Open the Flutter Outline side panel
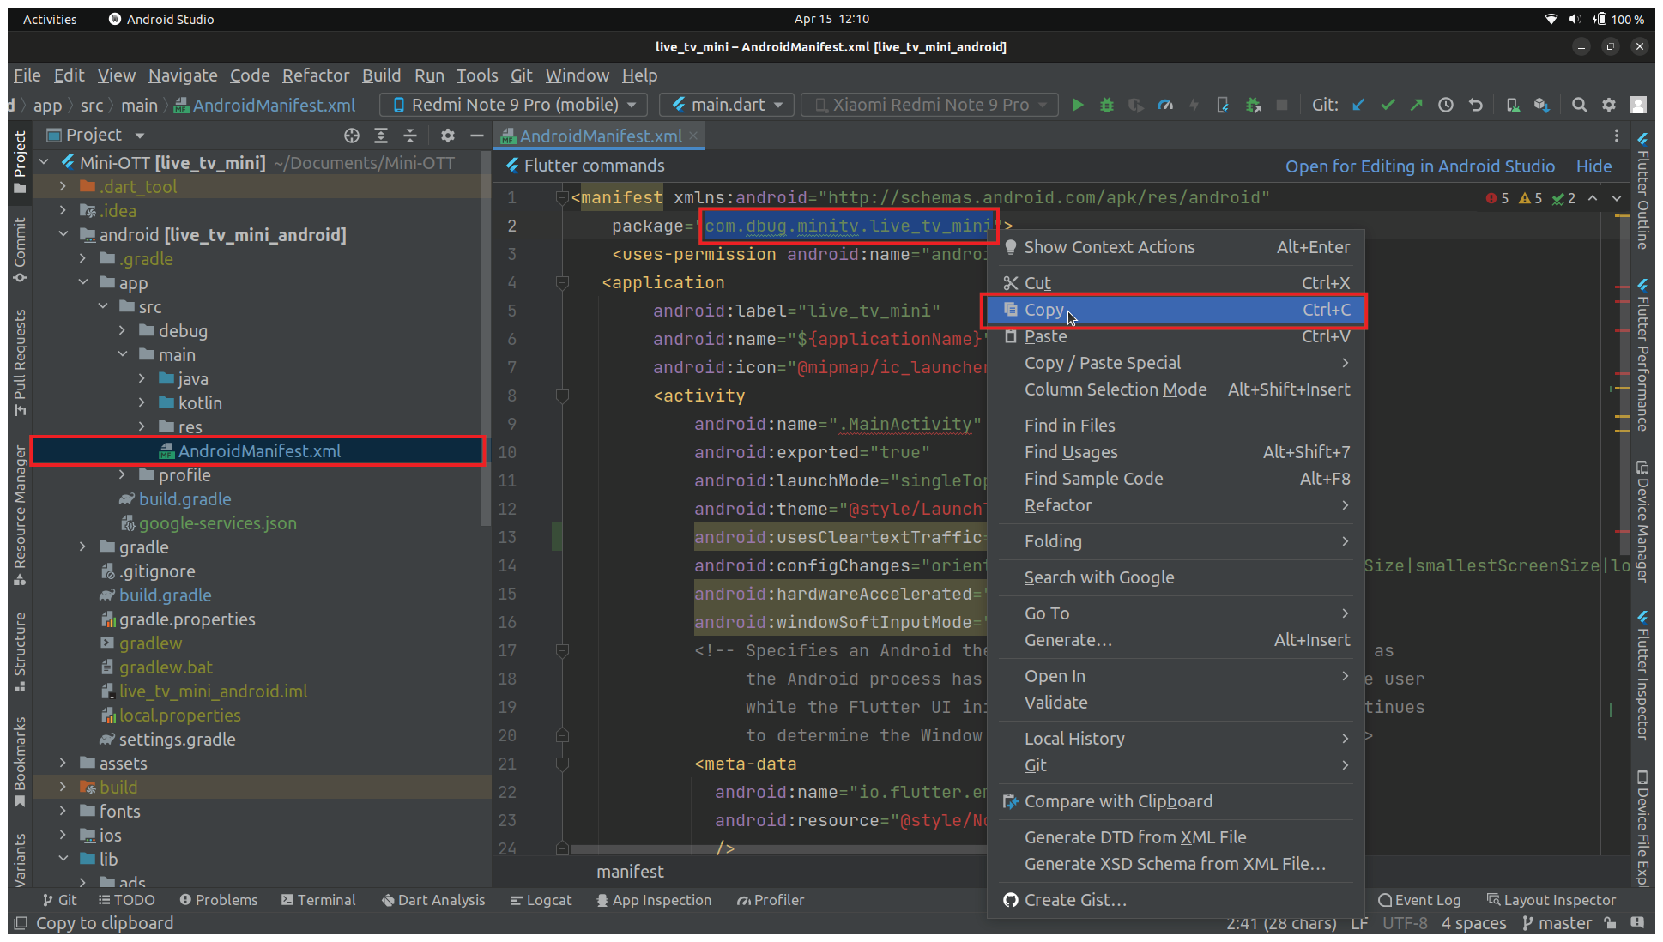Screen dimensions: 1663x942 1642,193
